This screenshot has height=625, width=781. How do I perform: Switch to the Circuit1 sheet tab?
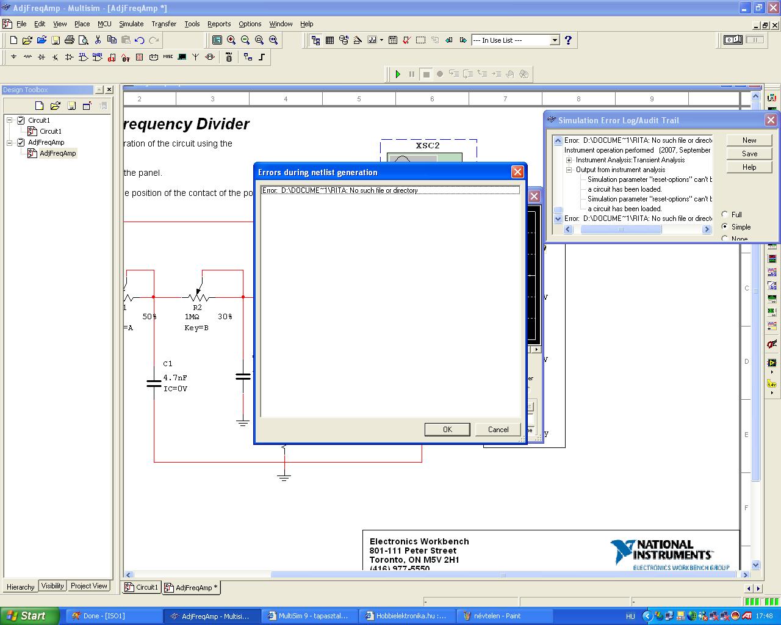click(142, 587)
